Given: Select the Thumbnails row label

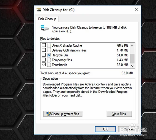Looking at the screenshot, I should click(x=59, y=65).
